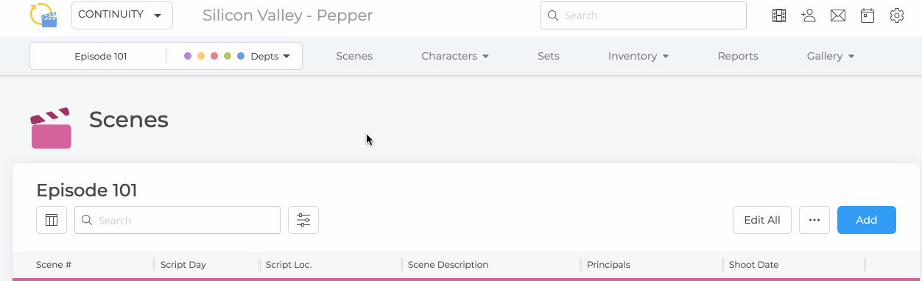922x281 pixels.
Task: Click the Script Day column header
Action: tap(183, 265)
